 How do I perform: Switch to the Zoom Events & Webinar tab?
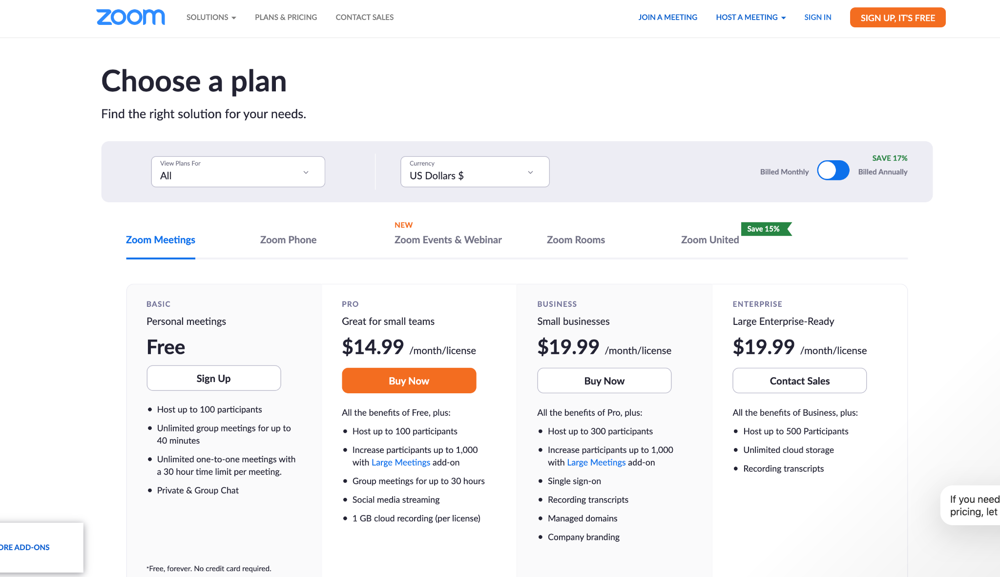tap(448, 240)
